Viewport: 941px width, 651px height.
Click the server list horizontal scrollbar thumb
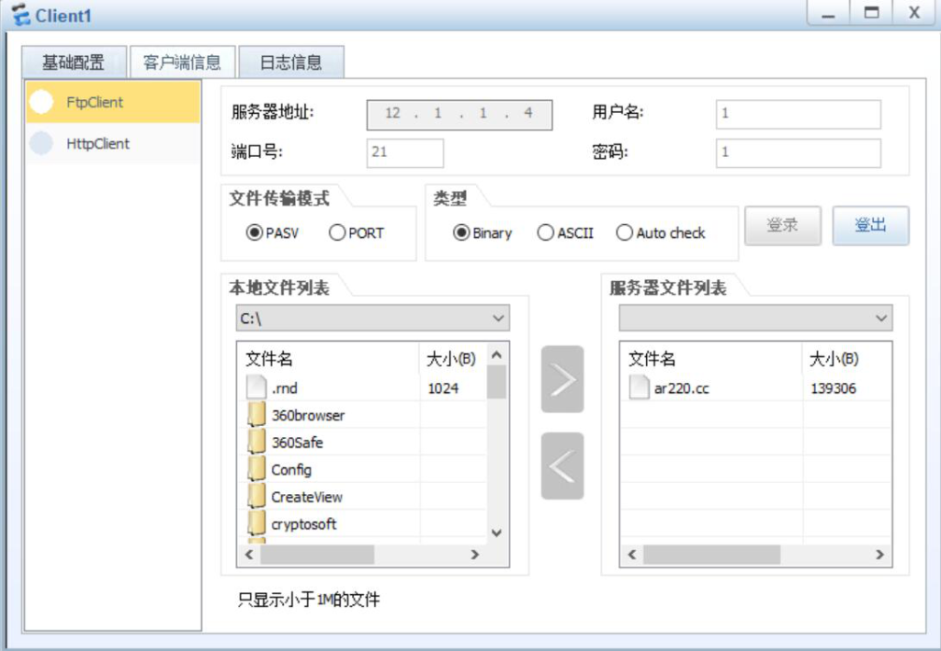712,555
